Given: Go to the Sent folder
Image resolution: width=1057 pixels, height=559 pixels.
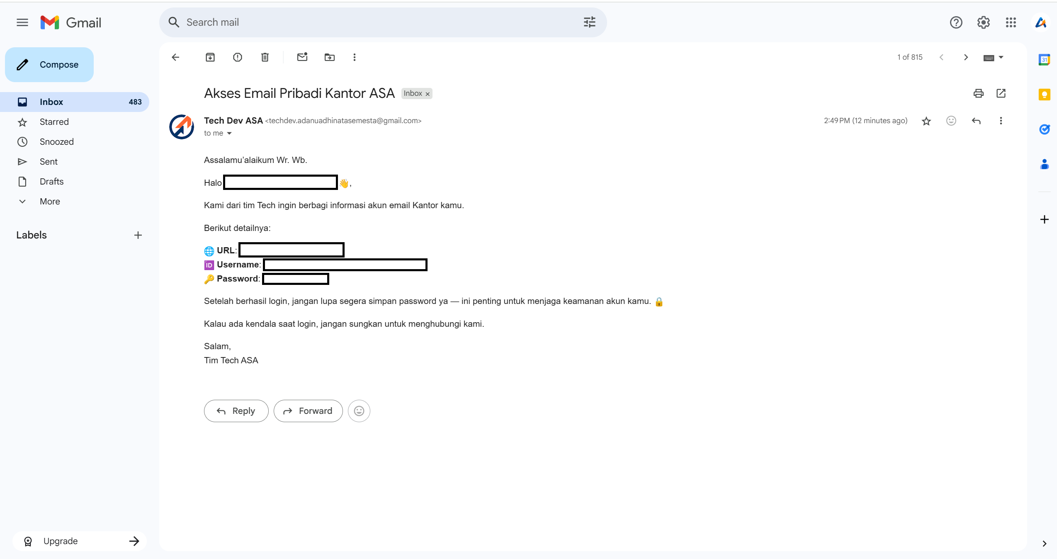Looking at the screenshot, I should point(49,162).
